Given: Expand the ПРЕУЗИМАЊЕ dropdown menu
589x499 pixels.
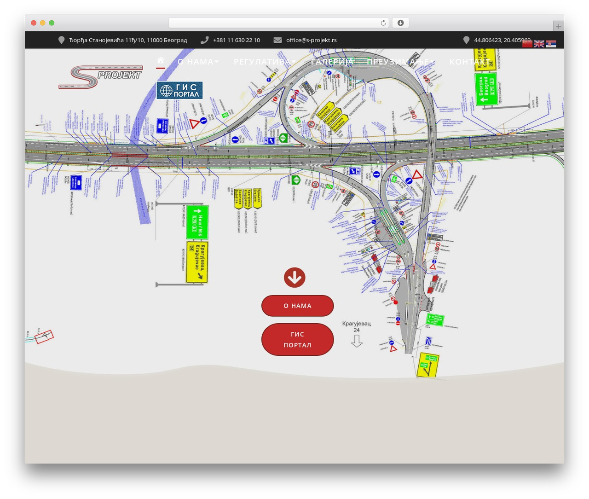Looking at the screenshot, I should coord(400,62).
